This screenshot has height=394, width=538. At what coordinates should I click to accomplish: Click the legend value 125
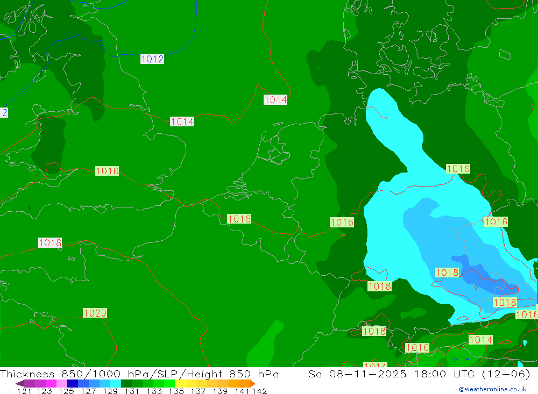tap(66, 391)
